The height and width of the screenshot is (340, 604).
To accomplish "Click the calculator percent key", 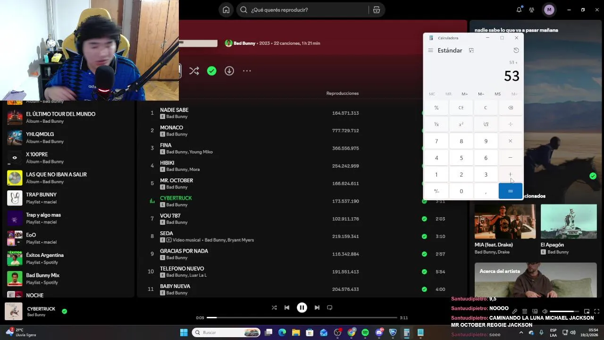I will coord(436,108).
